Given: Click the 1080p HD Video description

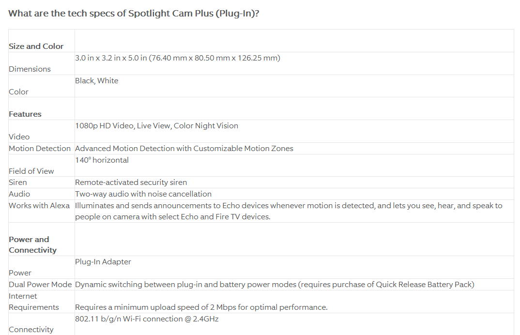Looking at the screenshot, I should click(x=156, y=126).
